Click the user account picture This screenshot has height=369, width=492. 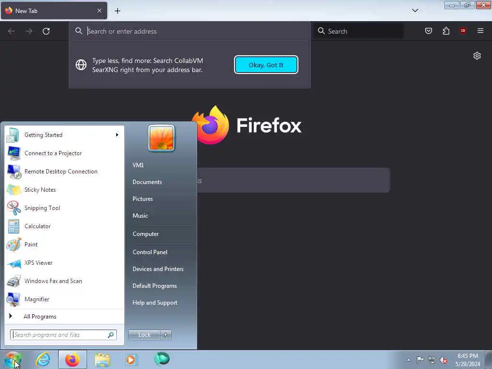point(161,138)
